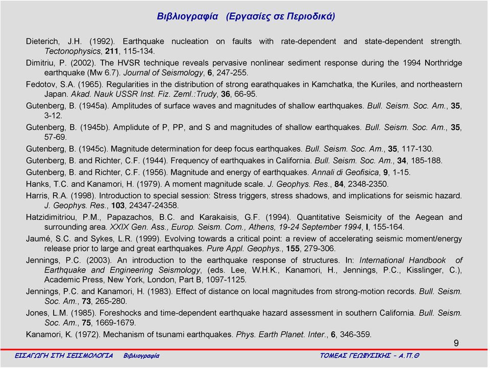The width and height of the screenshot is (490, 368).
Task: Click footer text 'ΕΙΣΑΓΩΓΗ ΣΤΗ ΣΕΙΣΜΟΛΟΓΙΑ'
Action: [x=64, y=356]
